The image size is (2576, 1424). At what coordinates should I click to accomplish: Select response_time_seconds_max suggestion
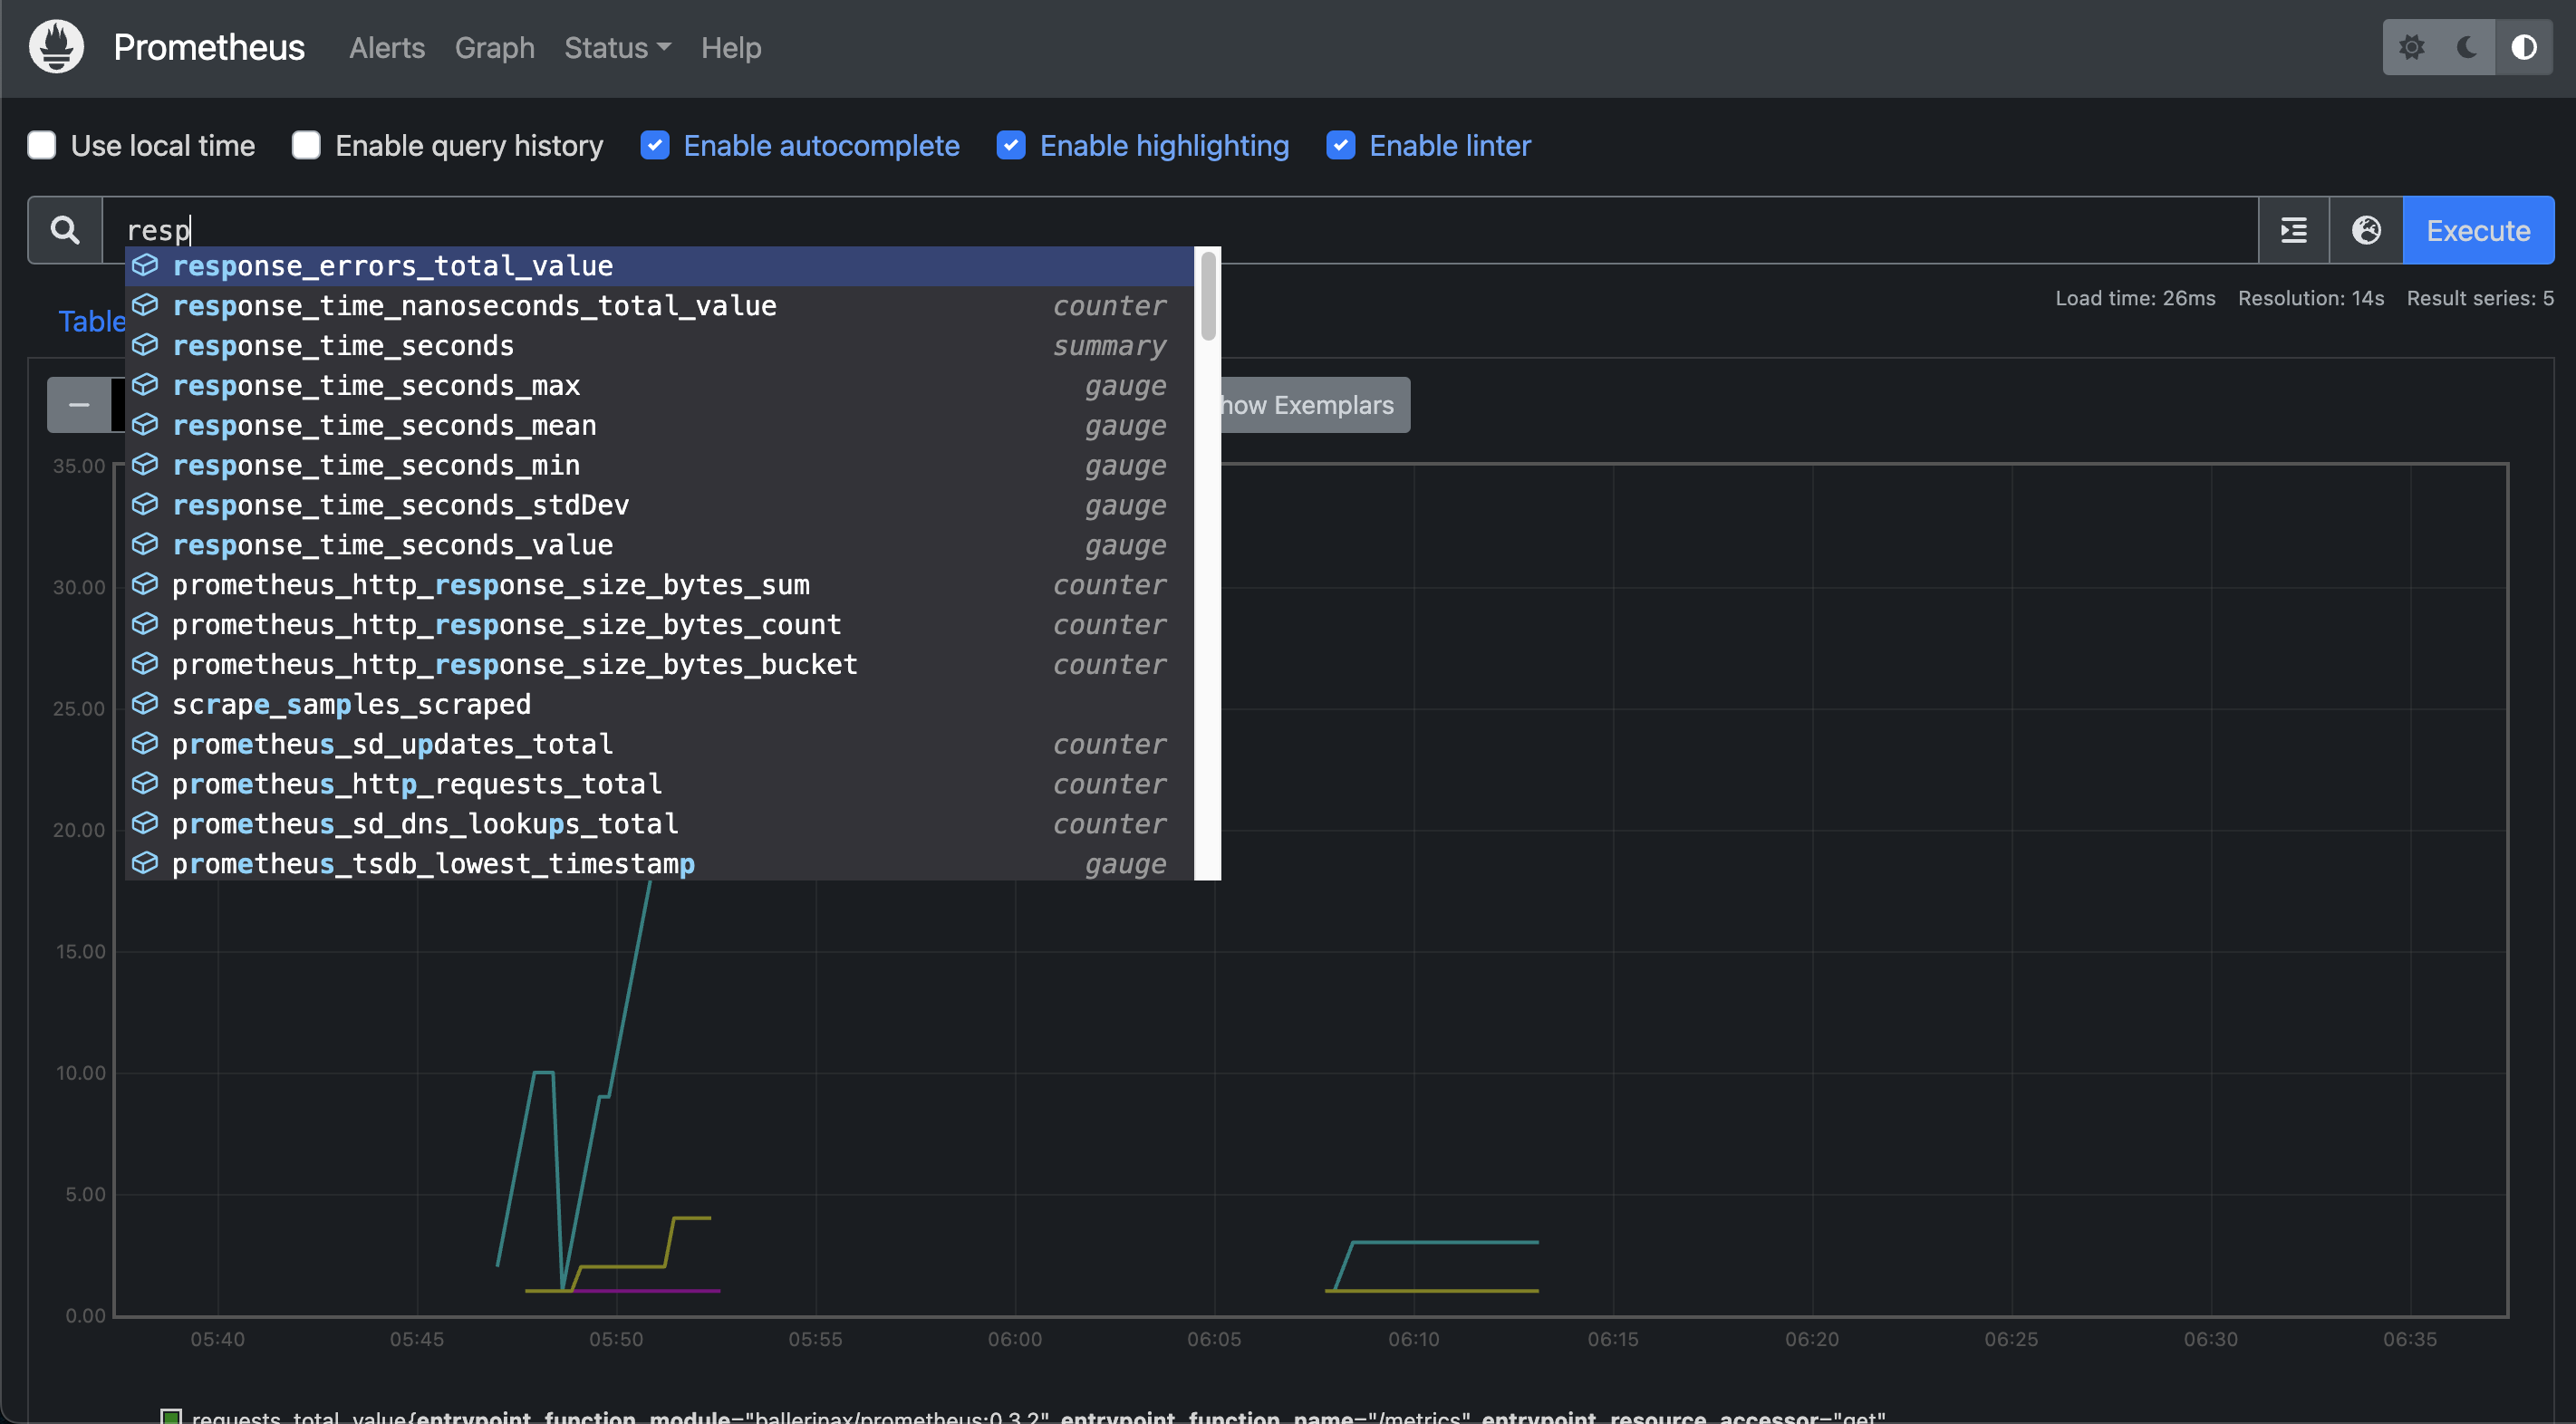pyautogui.click(x=659, y=386)
